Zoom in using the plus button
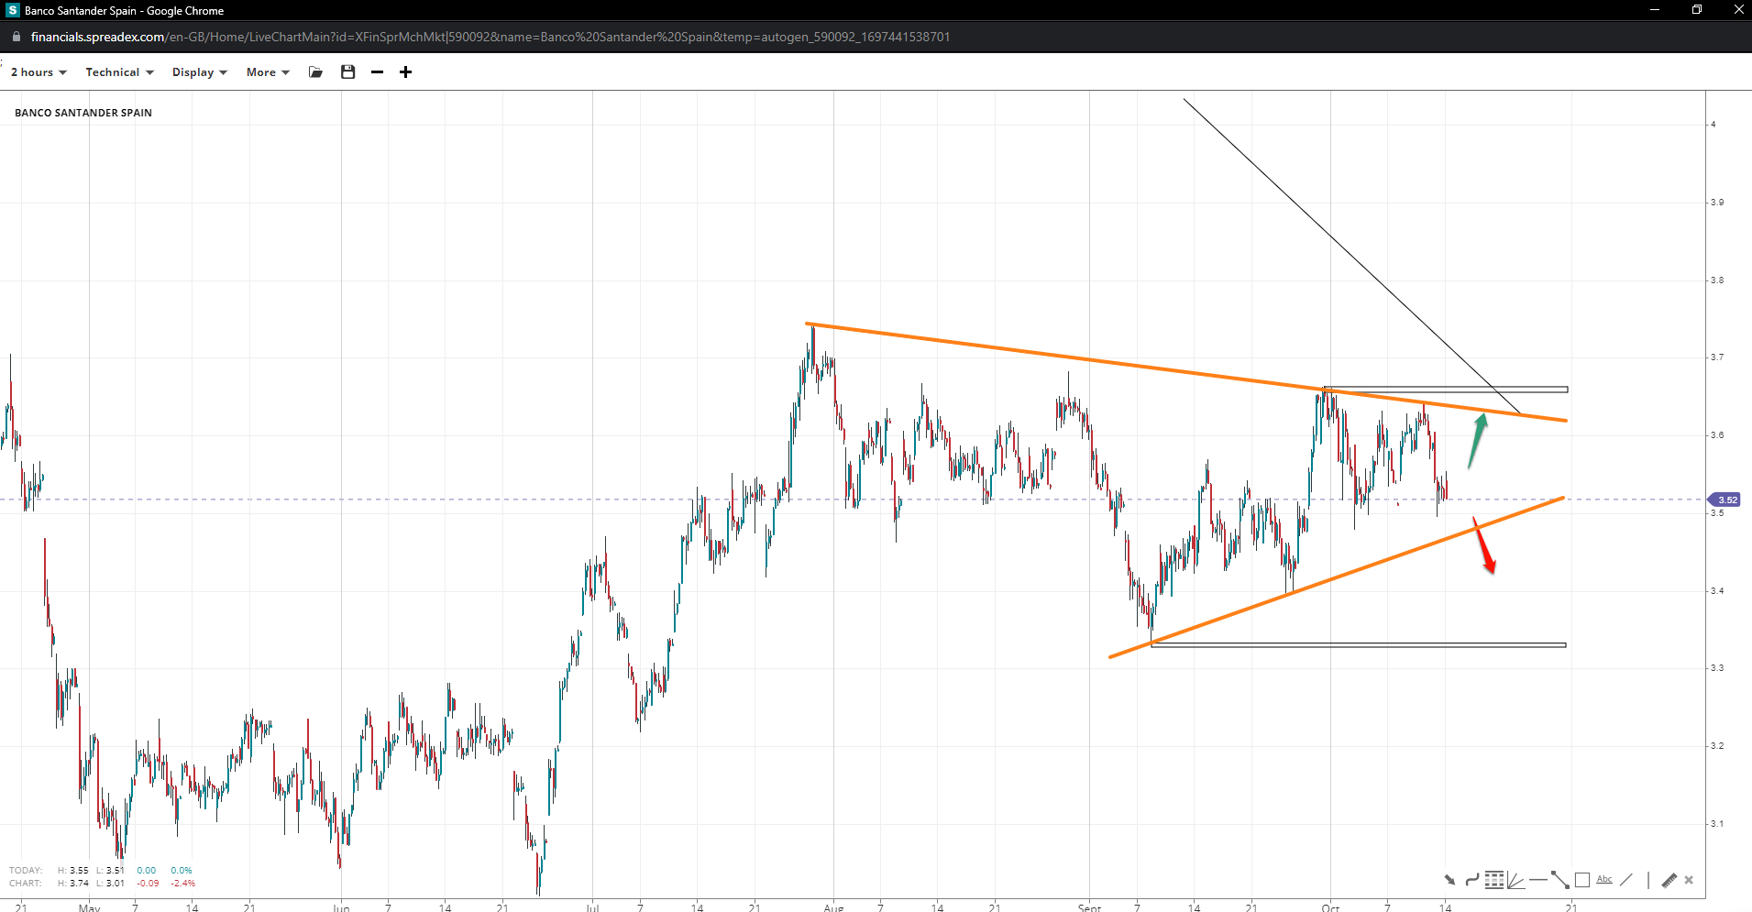 (x=405, y=72)
